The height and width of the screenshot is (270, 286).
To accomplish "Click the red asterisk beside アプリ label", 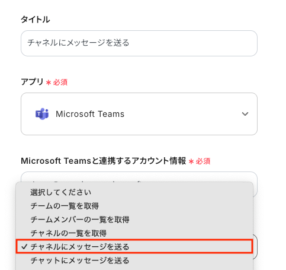I will click(x=49, y=82).
